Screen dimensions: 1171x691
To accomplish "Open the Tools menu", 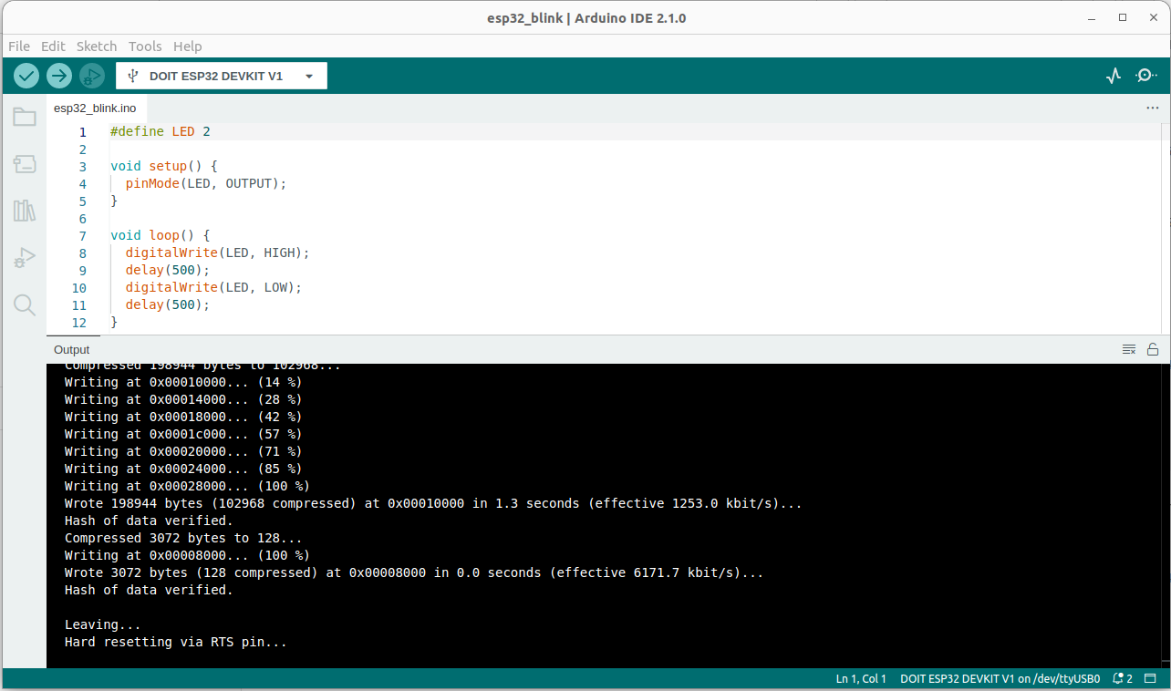I will (144, 46).
